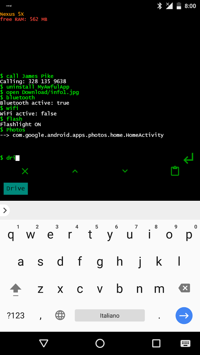
Task: Show next command with down chevron
Action: (x=125, y=171)
